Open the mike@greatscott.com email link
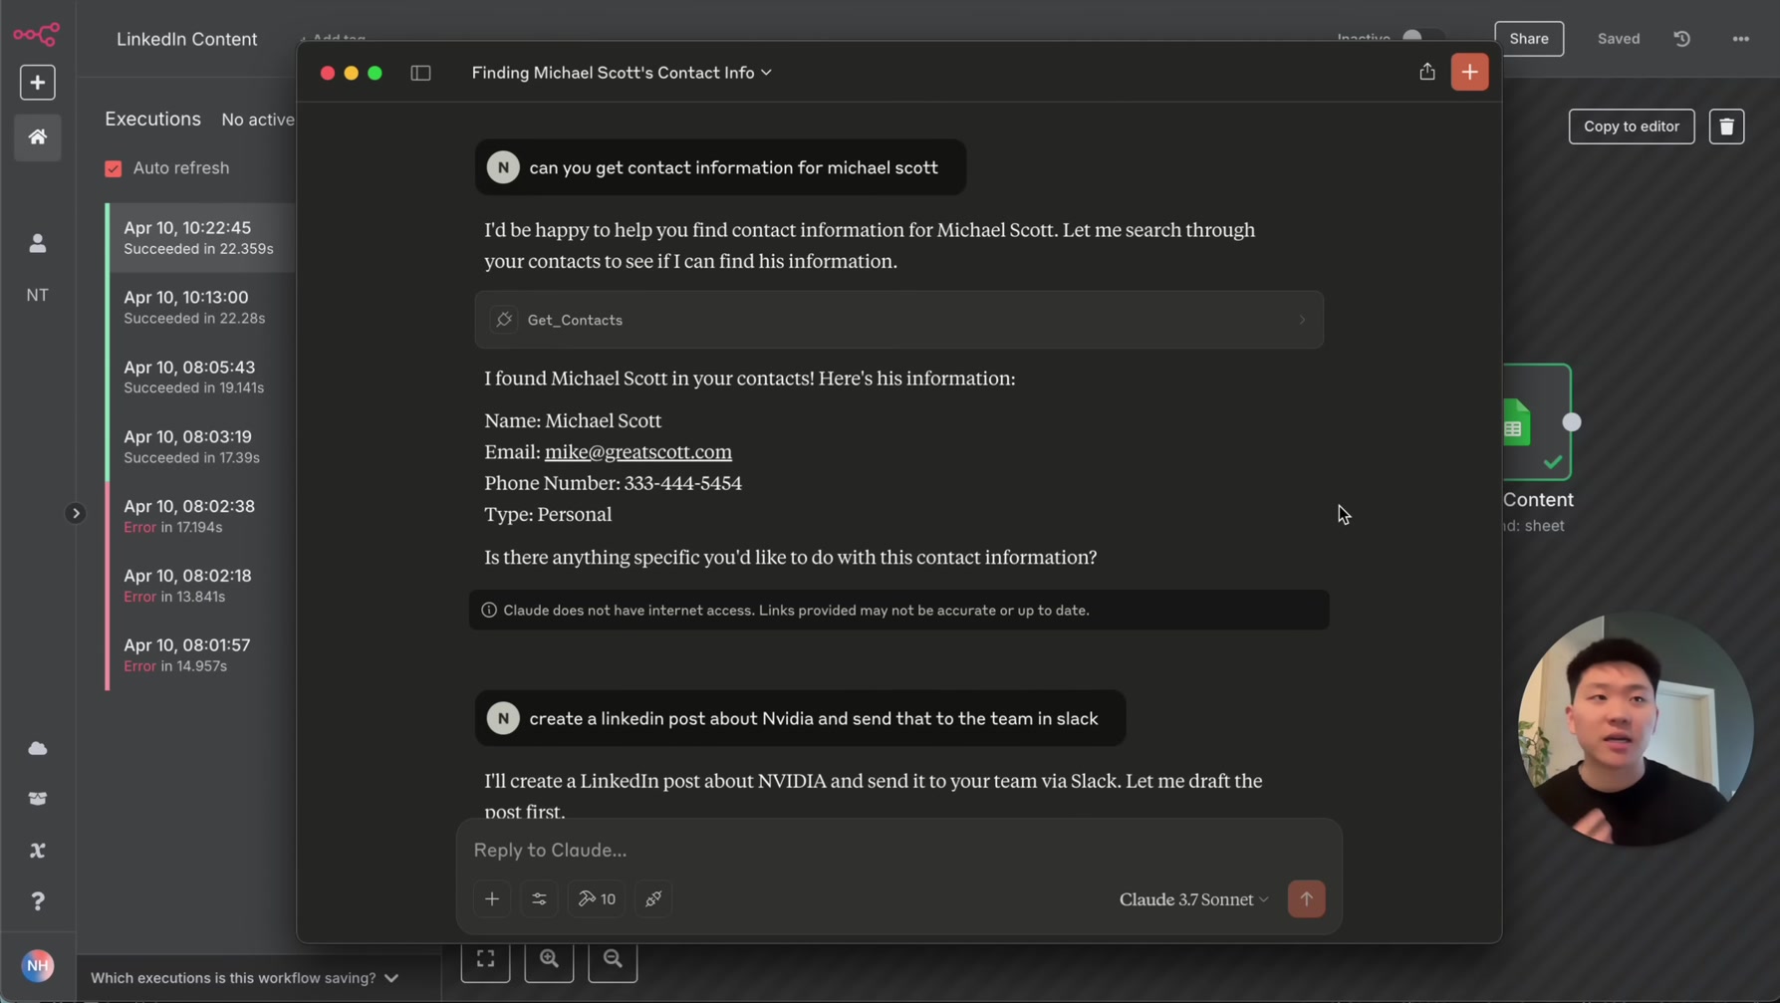 pos(637,451)
